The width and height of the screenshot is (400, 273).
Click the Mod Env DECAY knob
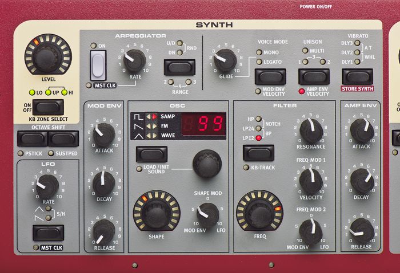tap(104, 184)
